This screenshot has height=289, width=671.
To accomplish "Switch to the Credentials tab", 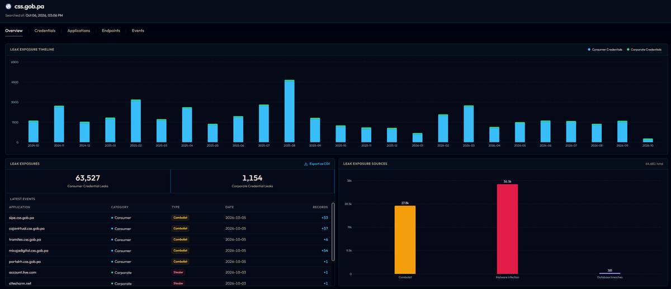I will (45, 31).
